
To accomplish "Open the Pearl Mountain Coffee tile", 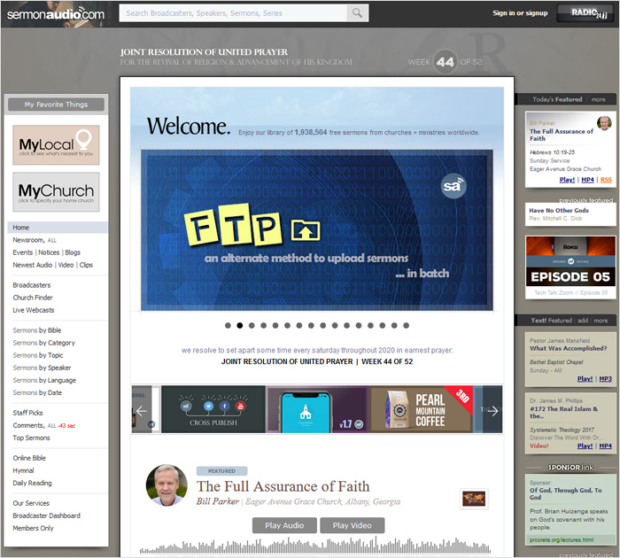I will [x=421, y=409].
